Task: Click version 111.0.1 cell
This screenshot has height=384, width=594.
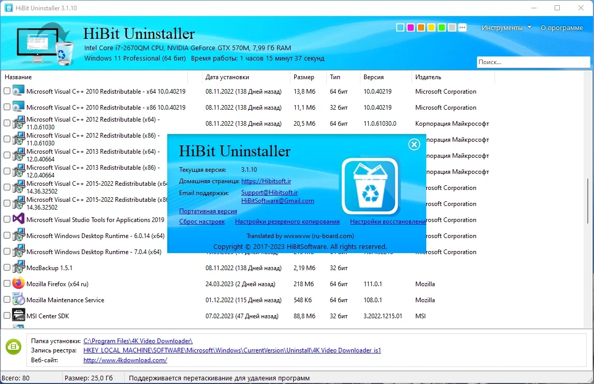Action: (373, 284)
